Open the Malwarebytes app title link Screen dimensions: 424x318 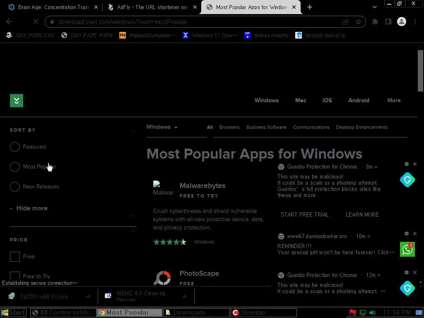(x=202, y=186)
